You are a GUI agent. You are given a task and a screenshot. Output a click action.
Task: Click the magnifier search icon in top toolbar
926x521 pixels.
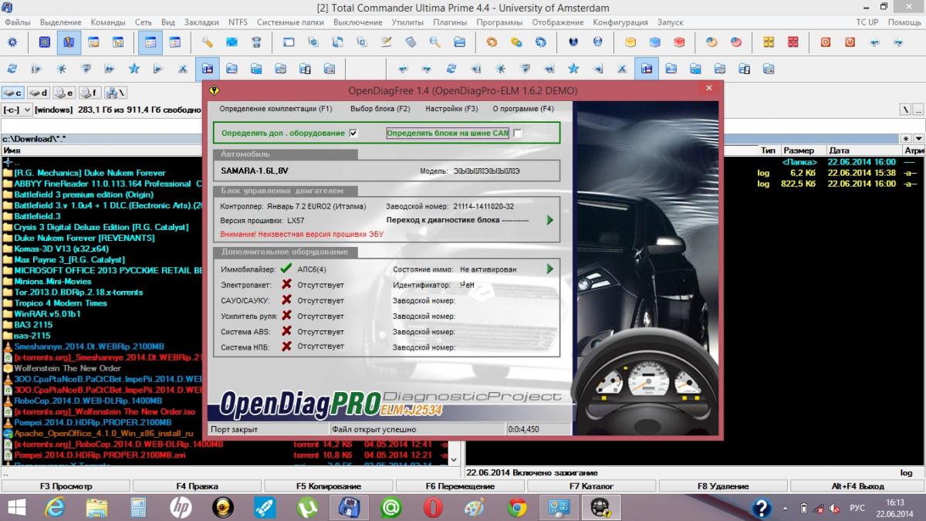[x=434, y=42]
